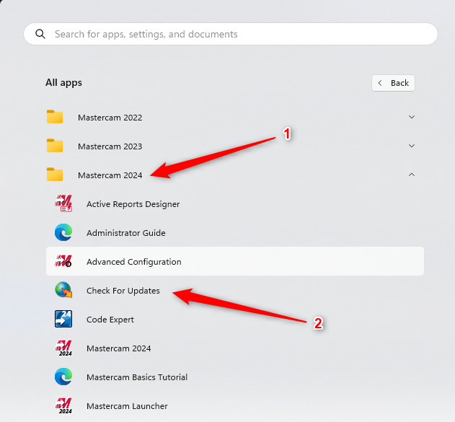
Task: Open the Mastercam 2022 folder icon
Action: tap(55, 117)
